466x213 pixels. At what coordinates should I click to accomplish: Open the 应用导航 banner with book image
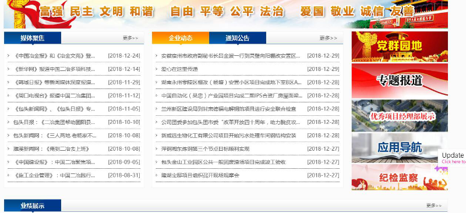coord(400,148)
